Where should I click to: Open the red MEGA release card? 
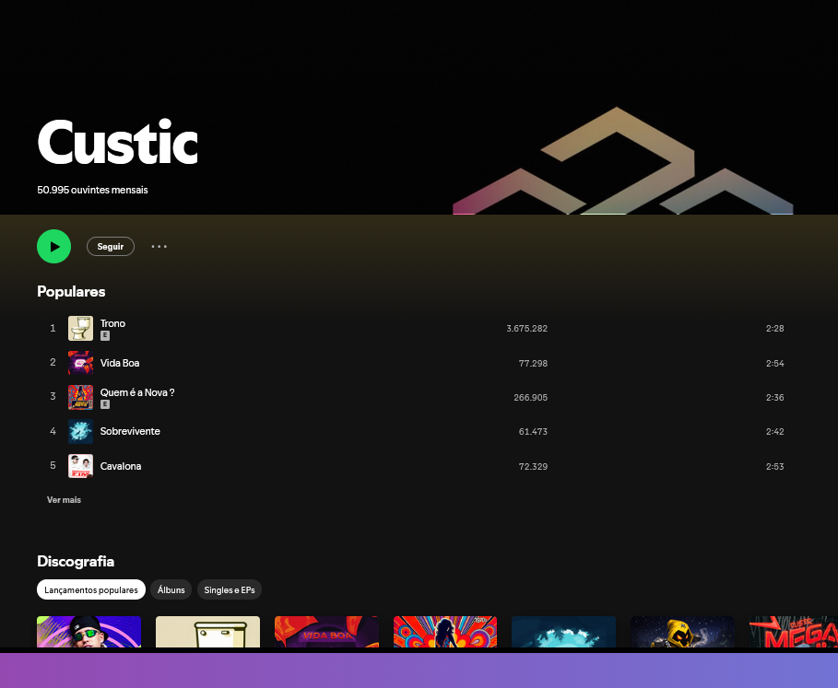pyautogui.click(x=794, y=632)
